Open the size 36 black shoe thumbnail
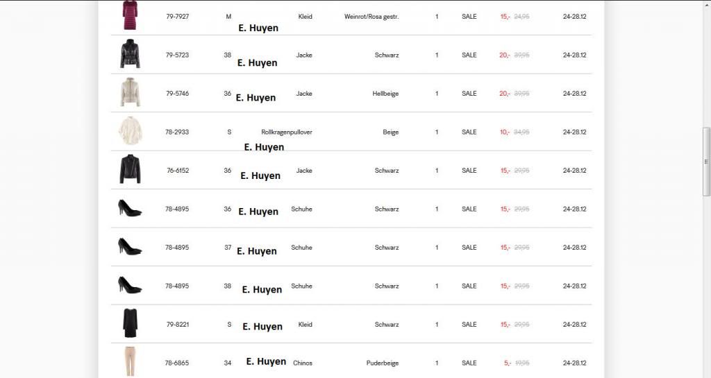Viewport: 711px width, 378px height. (x=130, y=208)
